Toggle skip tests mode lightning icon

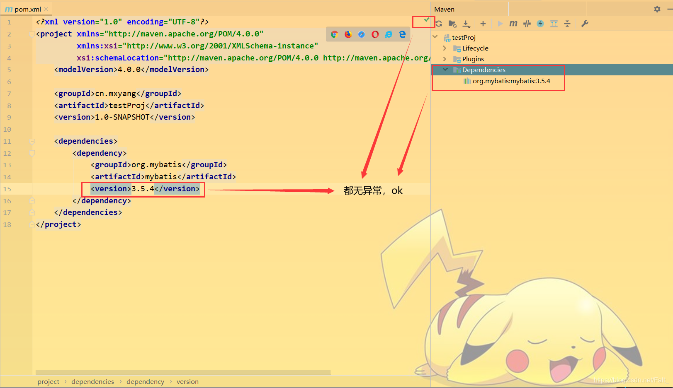click(540, 24)
